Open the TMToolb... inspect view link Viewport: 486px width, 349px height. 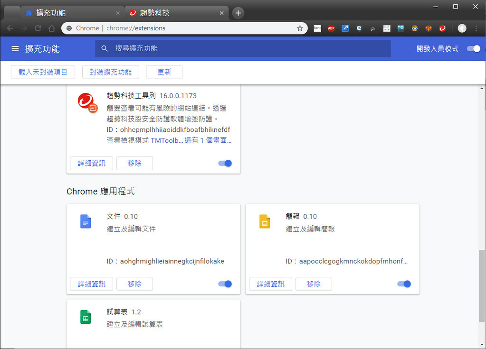[x=167, y=140]
